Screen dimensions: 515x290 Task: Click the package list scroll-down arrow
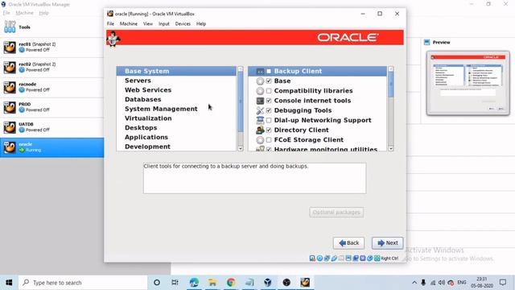click(x=391, y=148)
